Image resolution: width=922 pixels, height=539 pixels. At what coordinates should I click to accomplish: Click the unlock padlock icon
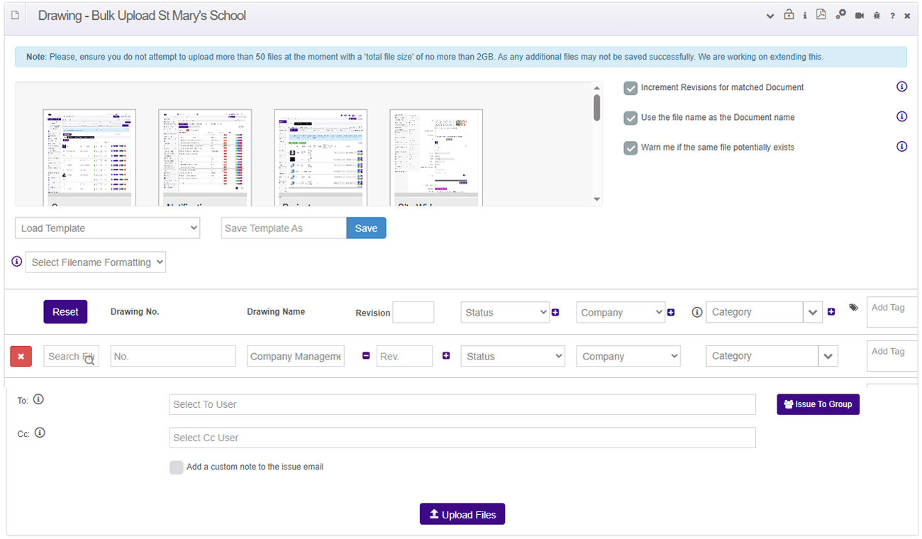pyautogui.click(x=789, y=15)
